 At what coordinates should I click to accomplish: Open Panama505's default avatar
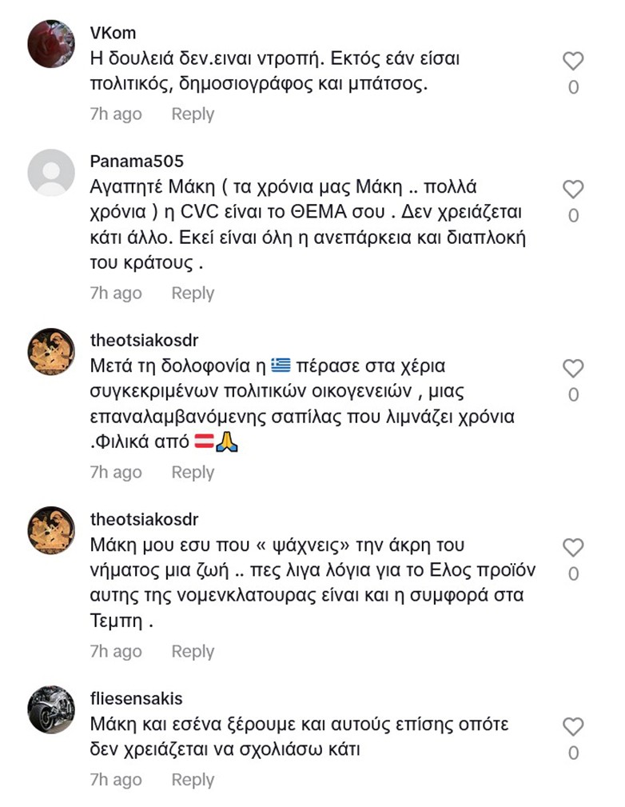click(x=51, y=172)
